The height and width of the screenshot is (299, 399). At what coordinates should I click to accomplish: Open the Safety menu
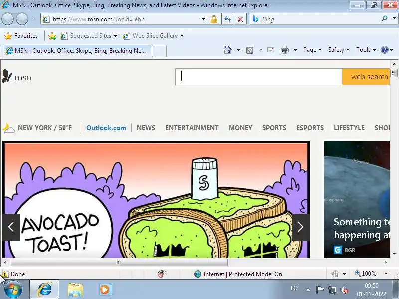(x=339, y=50)
